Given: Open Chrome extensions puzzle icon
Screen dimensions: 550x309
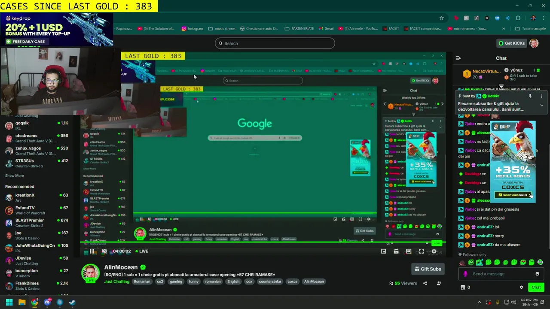Looking at the screenshot, I should coord(518,18).
